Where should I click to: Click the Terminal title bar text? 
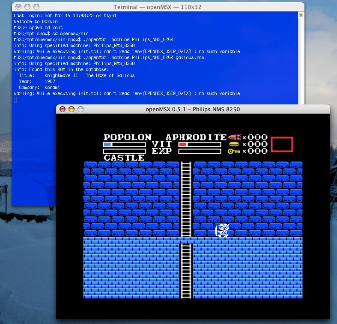click(x=157, y=7)
